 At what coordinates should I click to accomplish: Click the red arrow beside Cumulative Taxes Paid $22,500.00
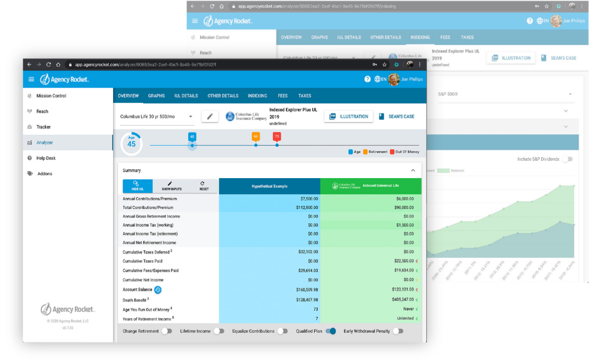(416, 261)
